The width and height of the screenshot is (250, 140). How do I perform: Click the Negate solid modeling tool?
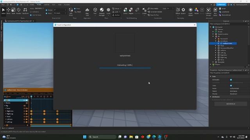pos(131,11)
